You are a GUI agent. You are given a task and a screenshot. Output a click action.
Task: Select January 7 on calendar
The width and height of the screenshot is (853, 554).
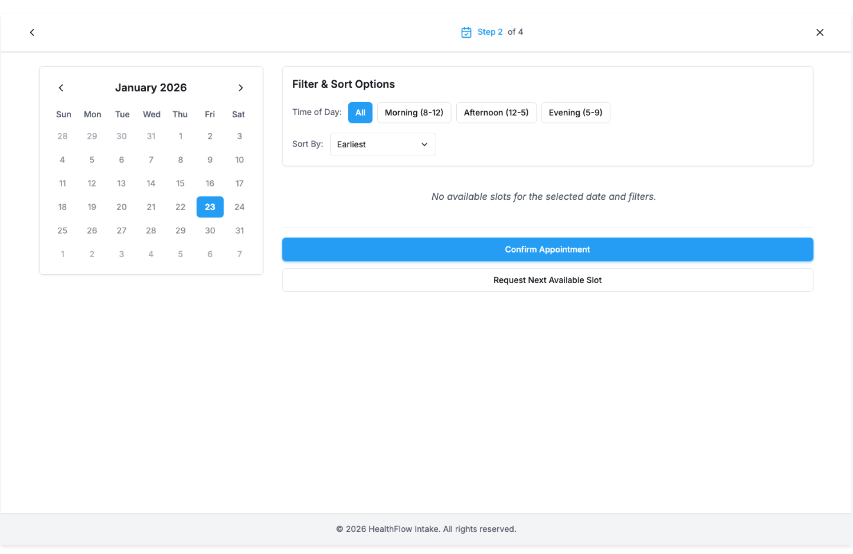(x=151, y=160)
